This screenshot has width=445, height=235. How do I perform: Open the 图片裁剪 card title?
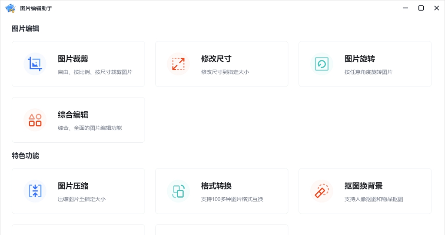(73, 59)
